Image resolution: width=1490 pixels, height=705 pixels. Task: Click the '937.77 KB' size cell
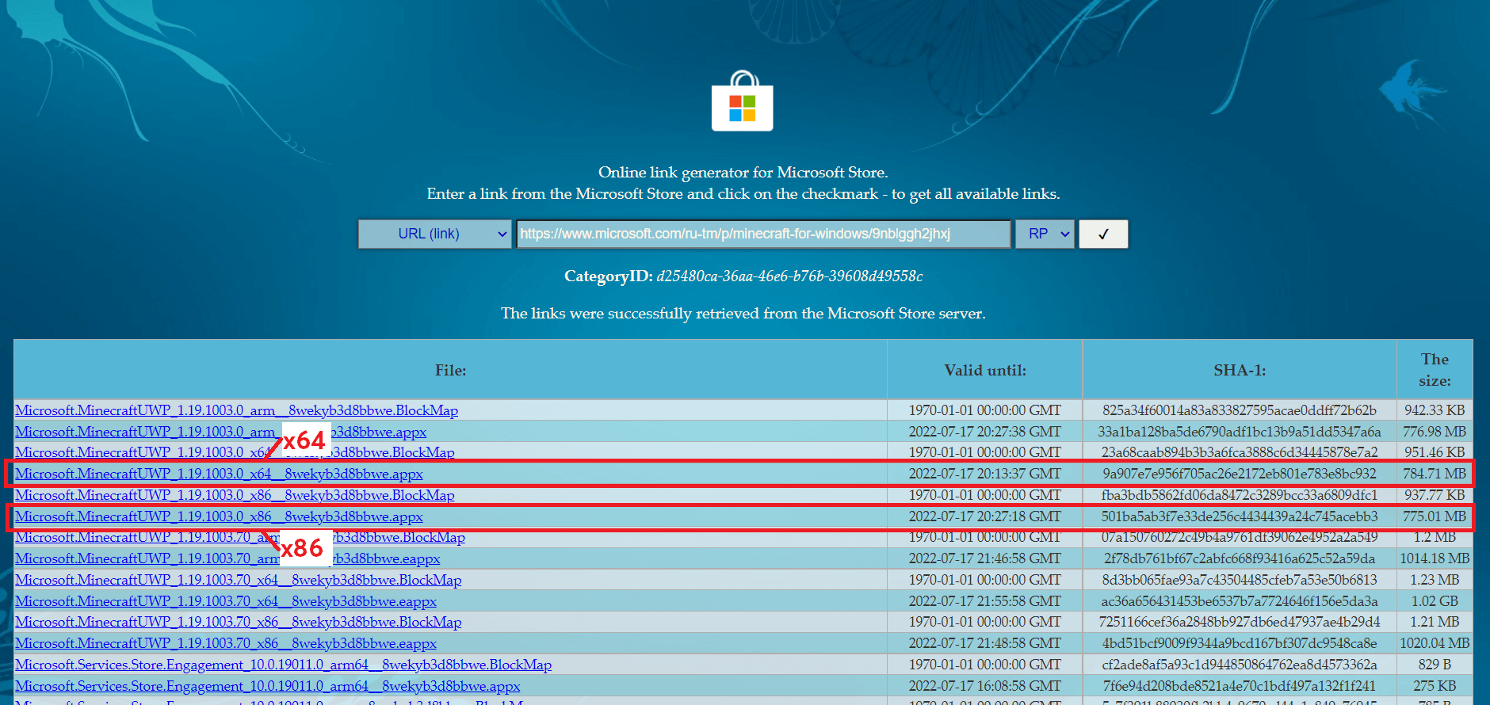point(1435,495)
